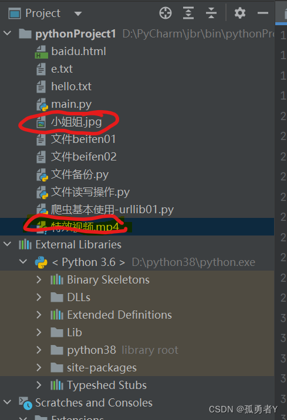Click the e.txt text file icon
287x420 pixels.
[x=41, y=69]
